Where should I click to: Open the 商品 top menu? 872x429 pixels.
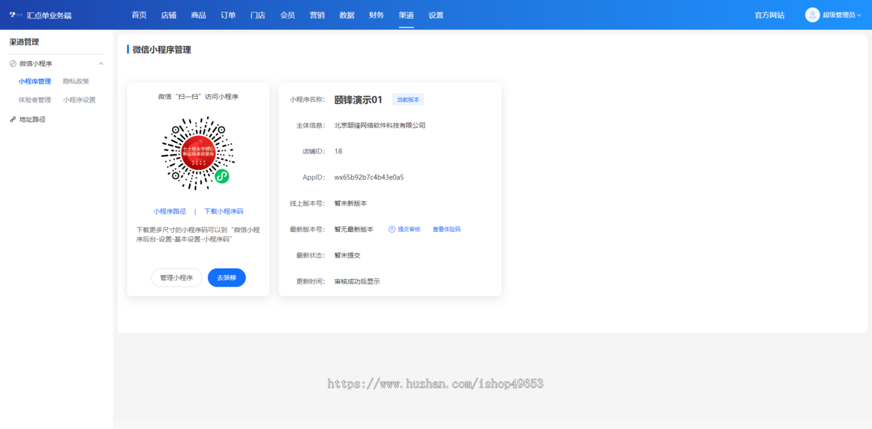pos(198,15)
